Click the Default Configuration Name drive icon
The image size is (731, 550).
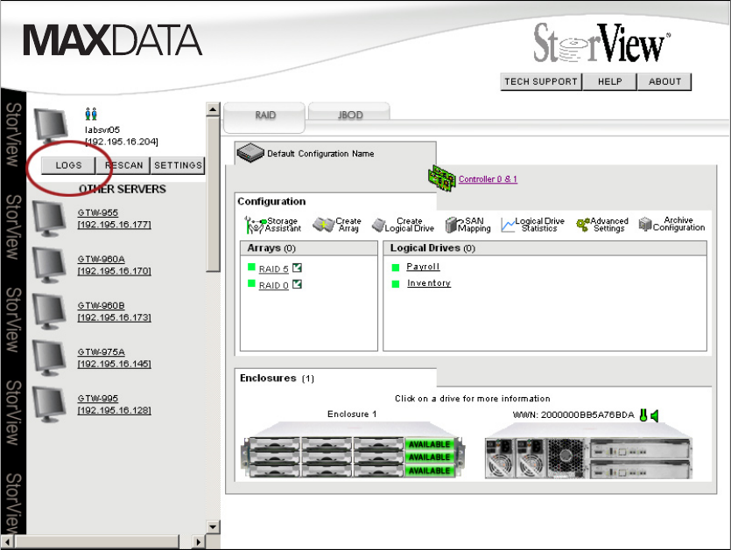pyautogui.click(x=250, y=153)
